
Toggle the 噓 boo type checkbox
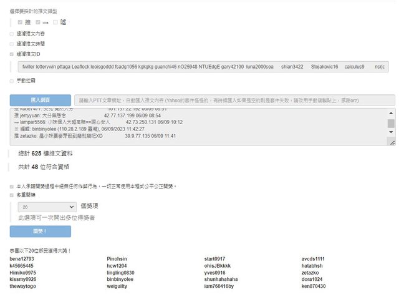tap(55, 22)
